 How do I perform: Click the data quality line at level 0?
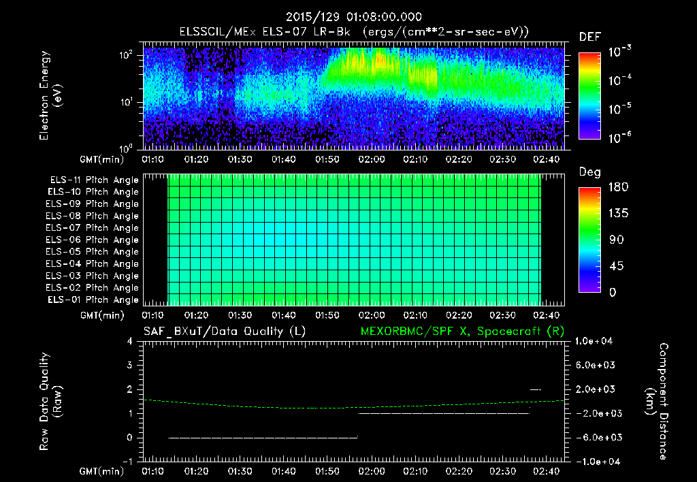coord(263,438)
